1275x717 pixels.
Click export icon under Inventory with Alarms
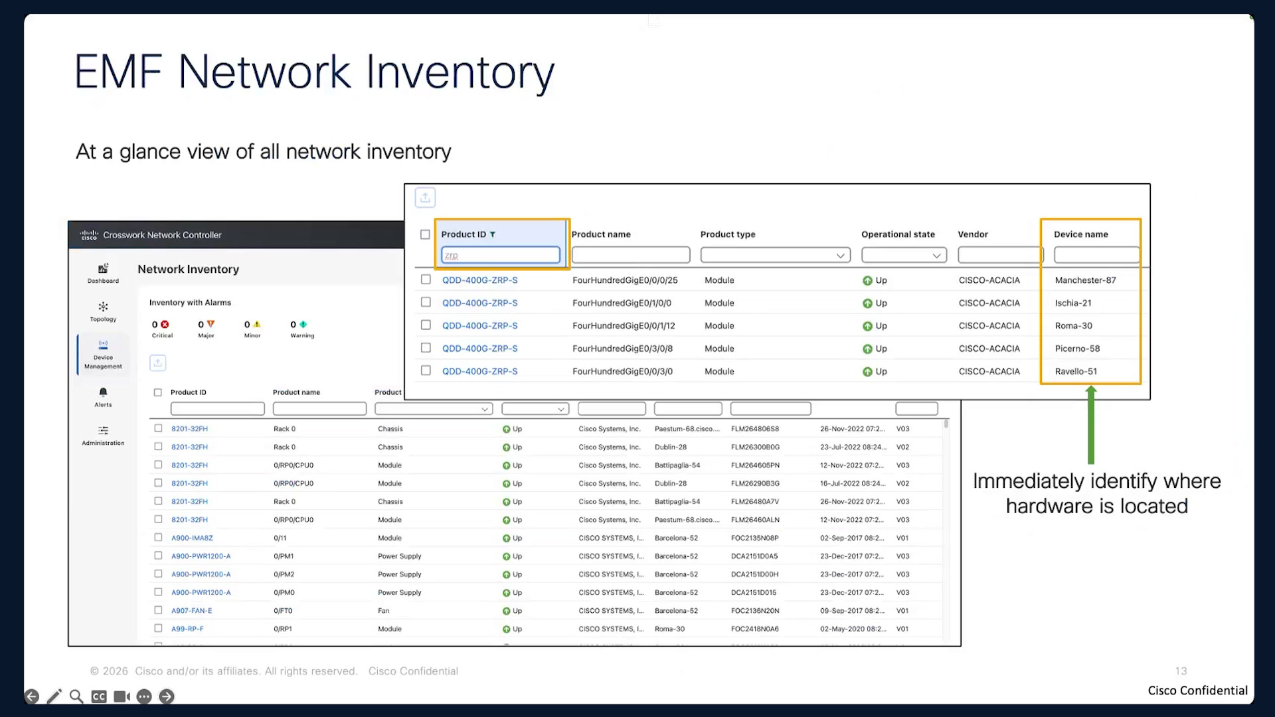tap(157, 362)
